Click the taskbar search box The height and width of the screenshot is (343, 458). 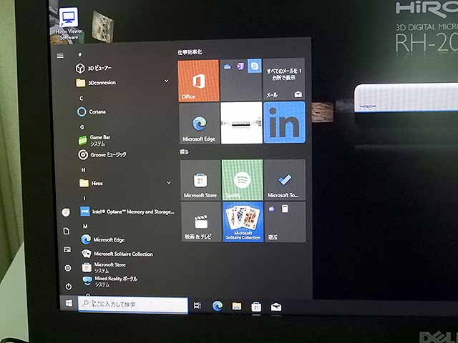point(133,304)
